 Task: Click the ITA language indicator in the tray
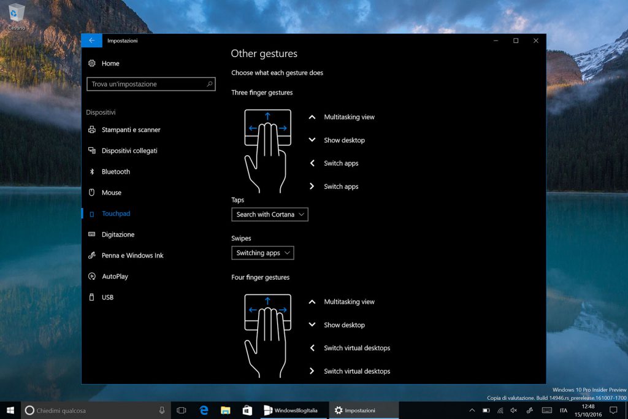pos(564,410)
